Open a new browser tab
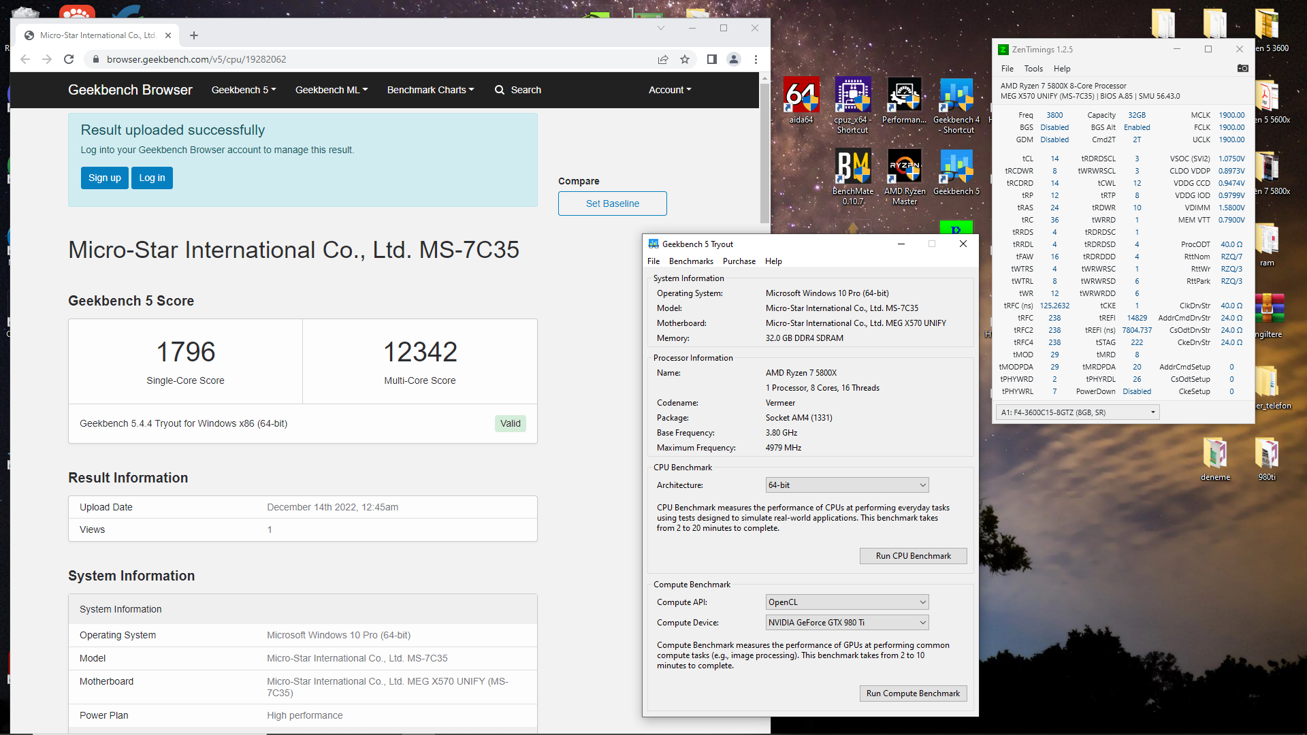The height and width of the screenshot is (735, 1307). (194, 35)
